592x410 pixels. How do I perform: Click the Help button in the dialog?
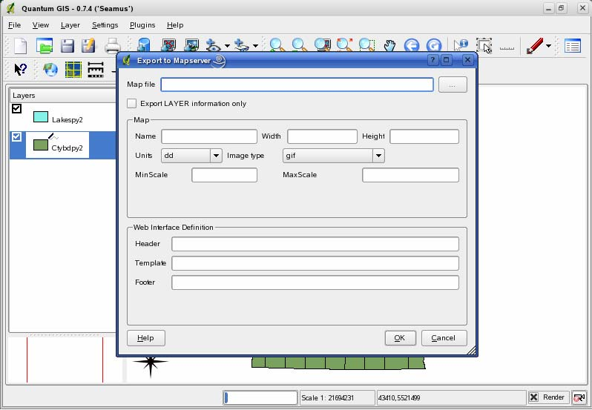coord(145,338)
